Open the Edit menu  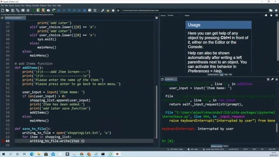[6, 6]
